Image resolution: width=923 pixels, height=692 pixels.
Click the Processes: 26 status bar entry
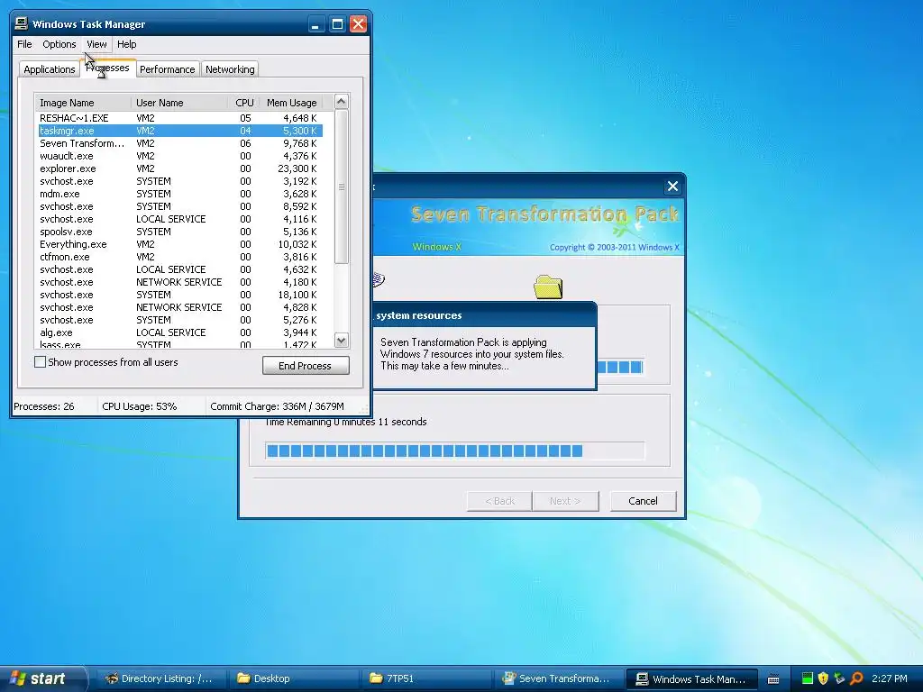pos(55,406)
